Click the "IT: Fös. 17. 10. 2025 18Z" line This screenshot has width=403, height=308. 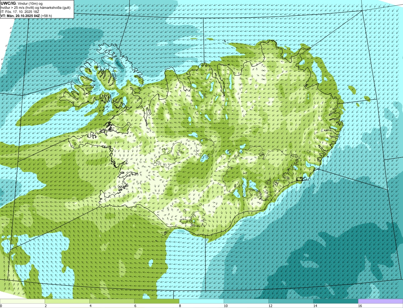click(x=20, y=11)
